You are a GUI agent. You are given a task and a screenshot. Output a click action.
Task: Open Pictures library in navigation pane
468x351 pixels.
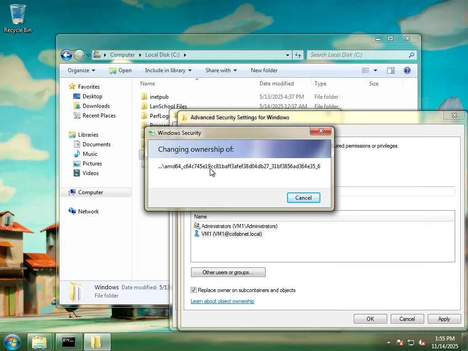tap(92, 164)
